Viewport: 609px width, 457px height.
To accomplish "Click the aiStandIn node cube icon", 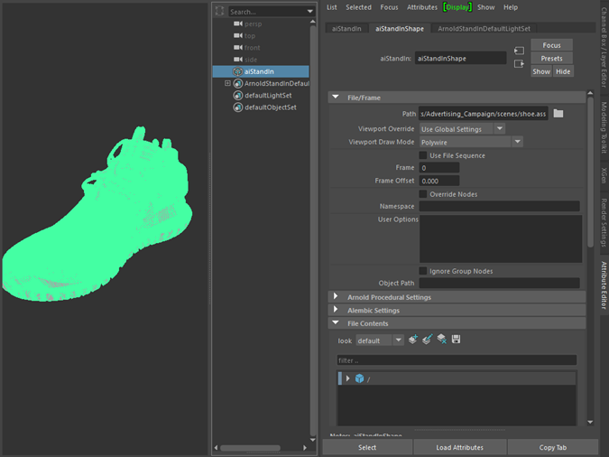I will tap(237, 71).
